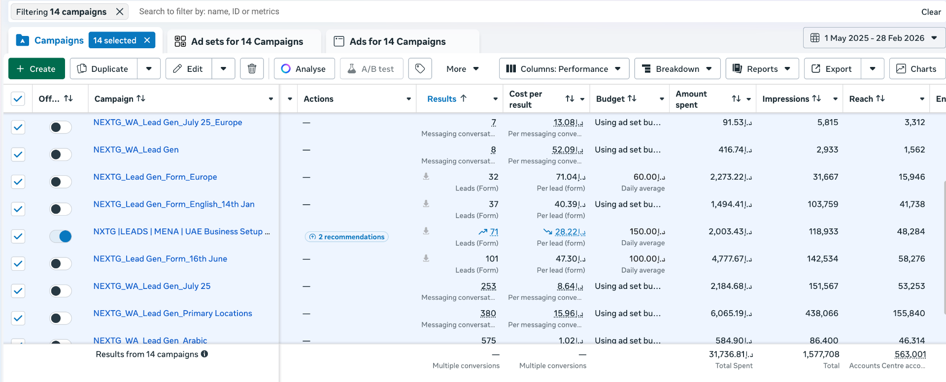The height and width of the screenshot is (382, 946).
Task: Uncheck NEXTG_WA_Lead Gen_July 25_Europe row checkbox
Action: coord(18,127)
